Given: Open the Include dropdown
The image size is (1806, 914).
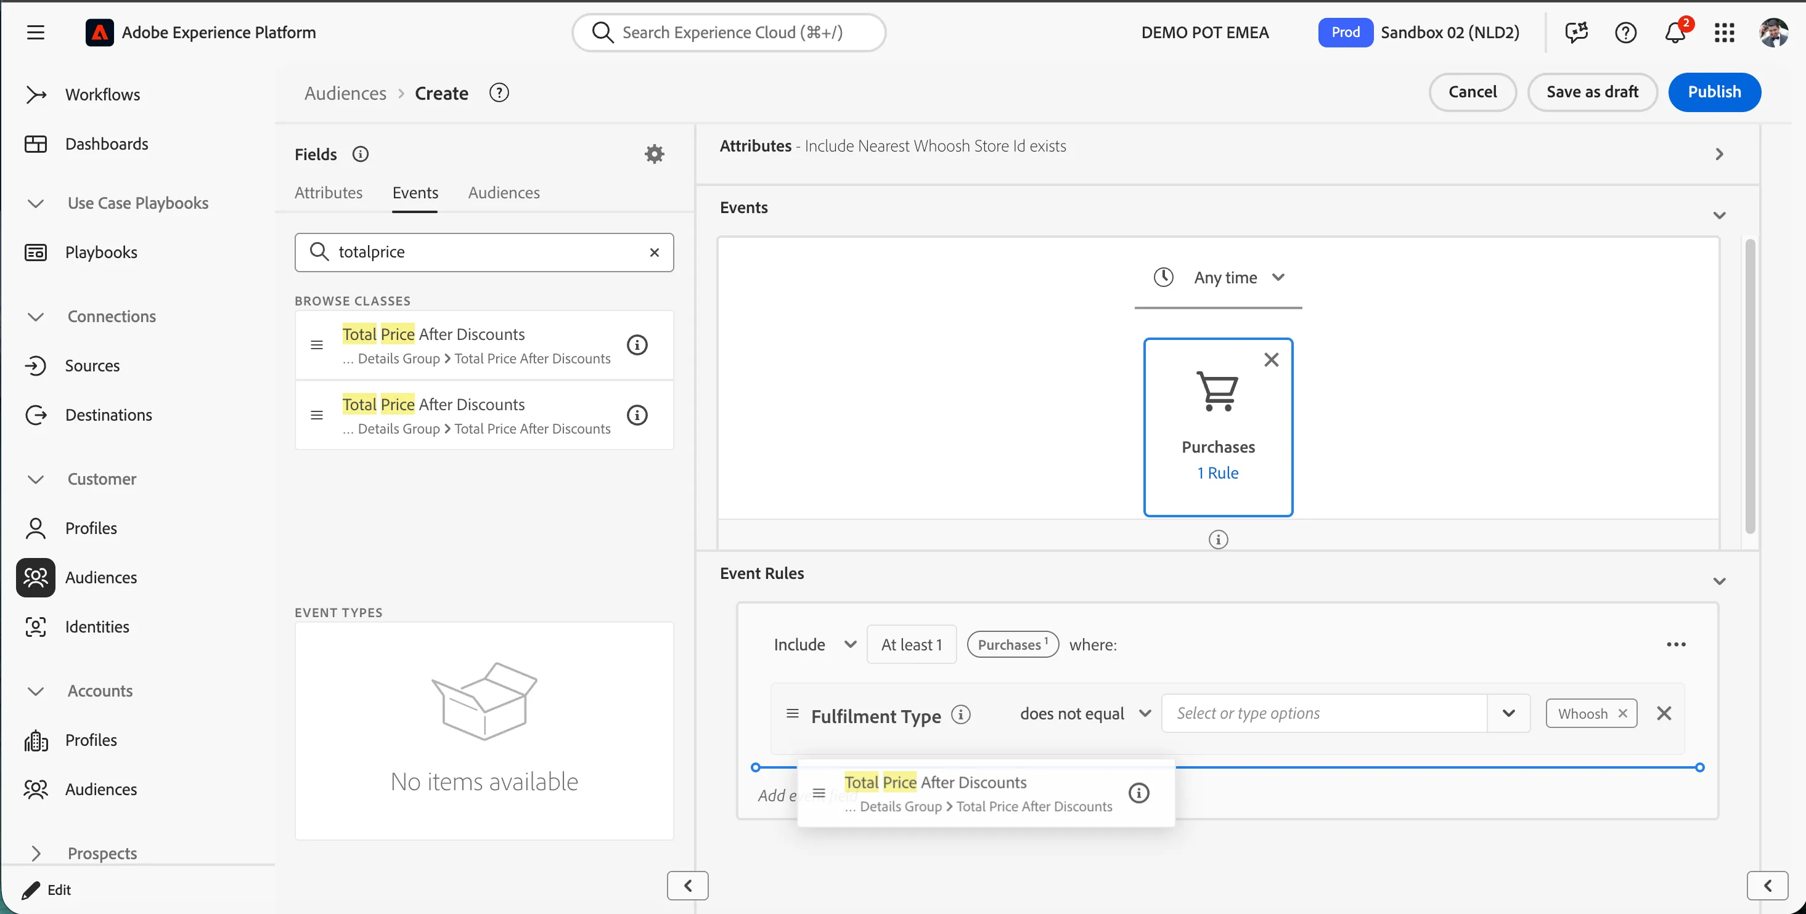Looking at the screenshot, I should pos(815,644).
